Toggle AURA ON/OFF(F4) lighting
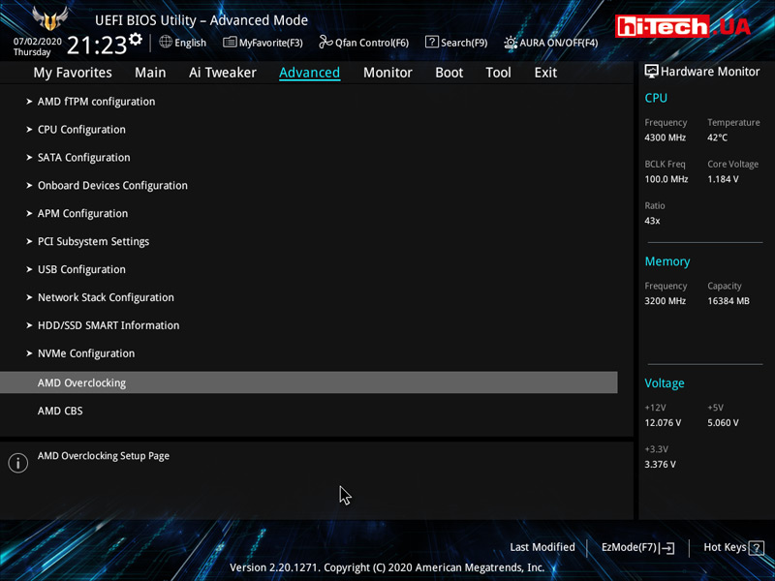775x581 pixels. [511, 43]
